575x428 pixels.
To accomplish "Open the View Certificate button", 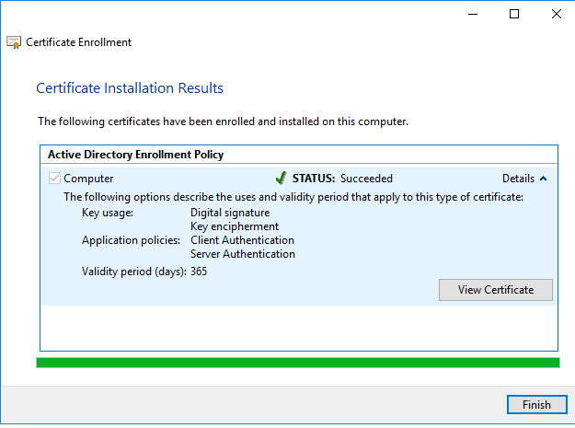I will click(496, 290).
